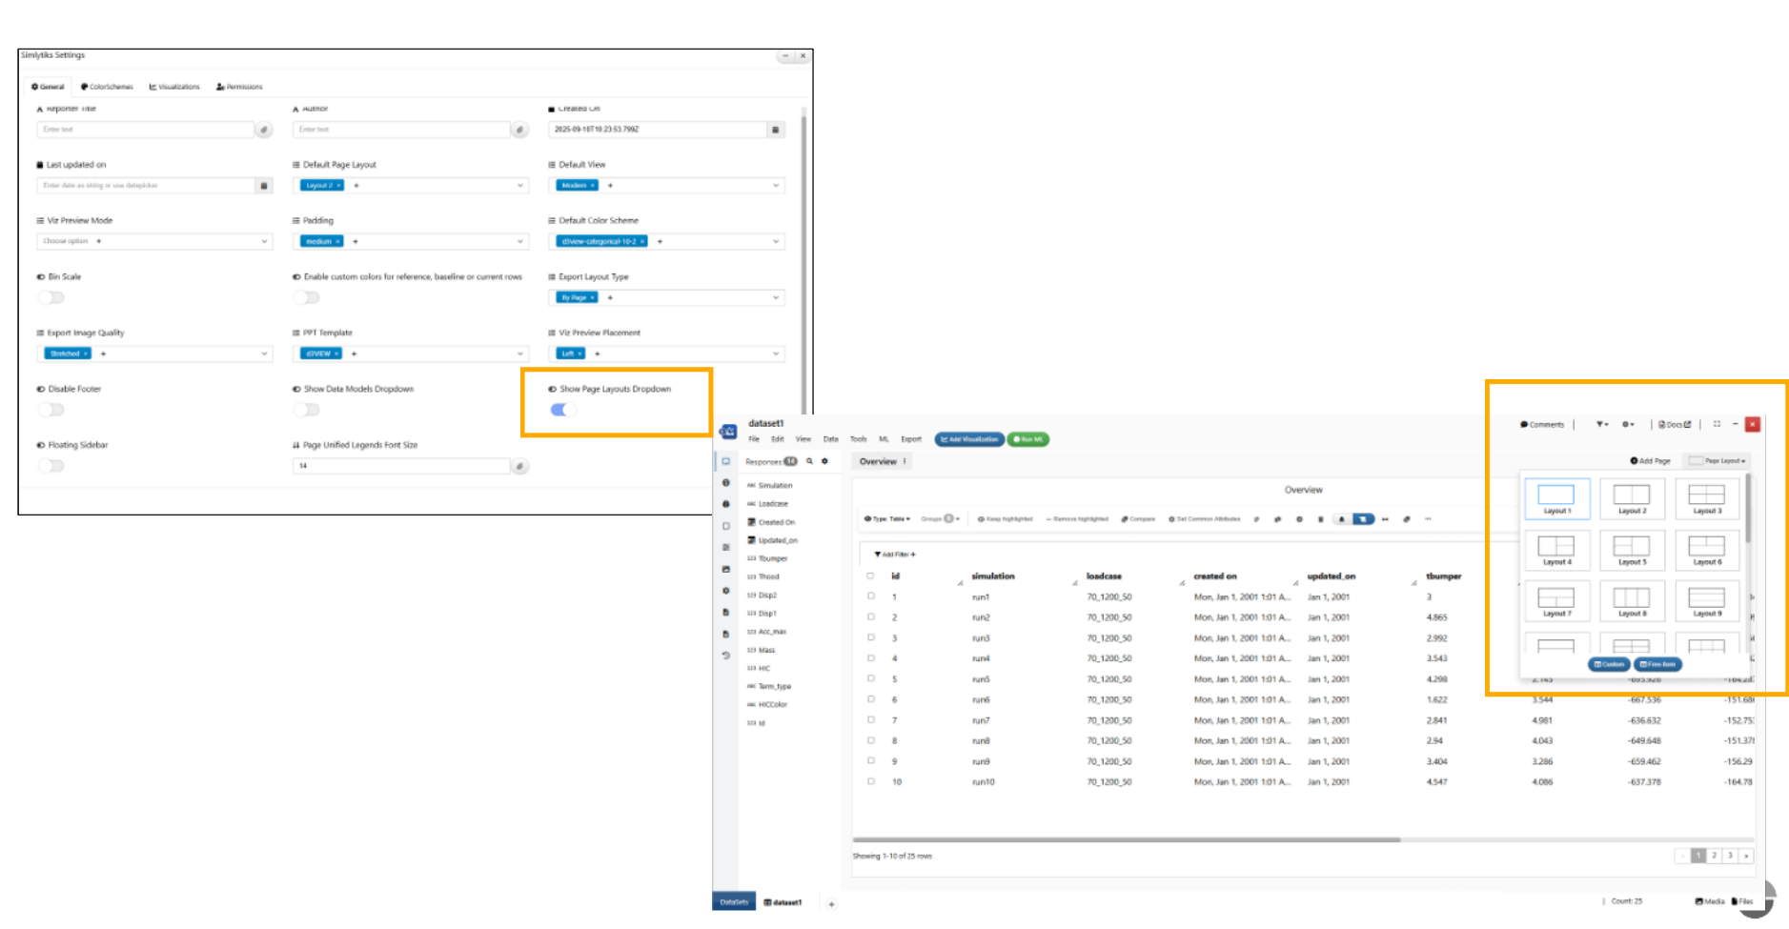Click the search icon beside Responses
The width and height of the screenshot is (1789, 929).
click(809, 461)
